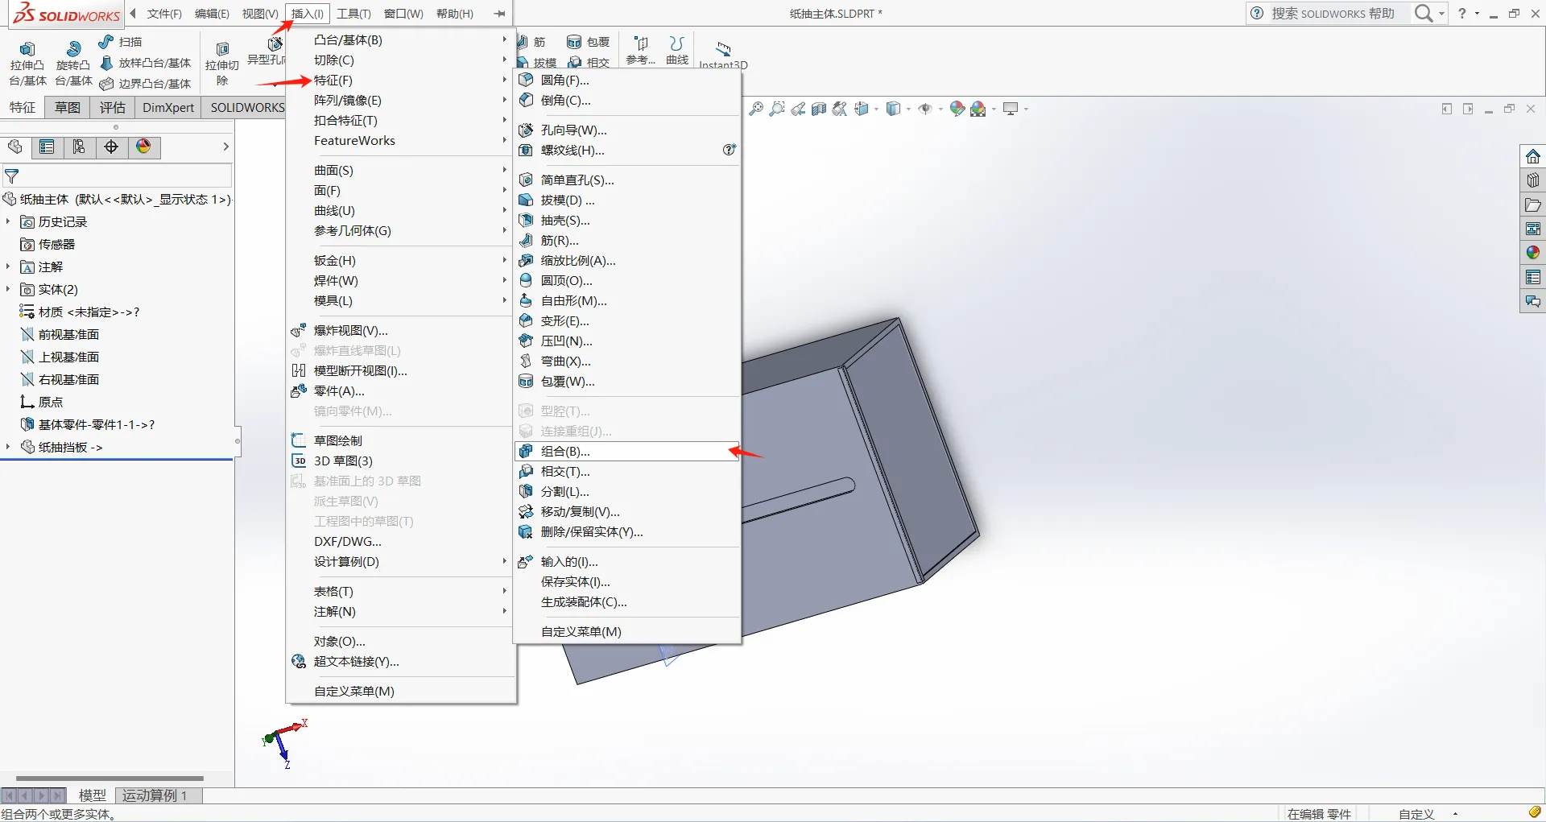Viewport: 1546px width, 822px height.
Task: Select 组合(B) combine menu entry
Action: 565,452
